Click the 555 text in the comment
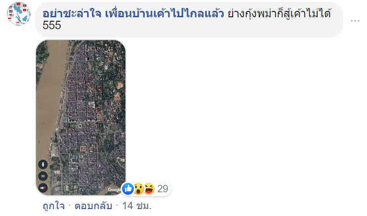The width and height of the screenshot is (367, 216). point(52,25)
